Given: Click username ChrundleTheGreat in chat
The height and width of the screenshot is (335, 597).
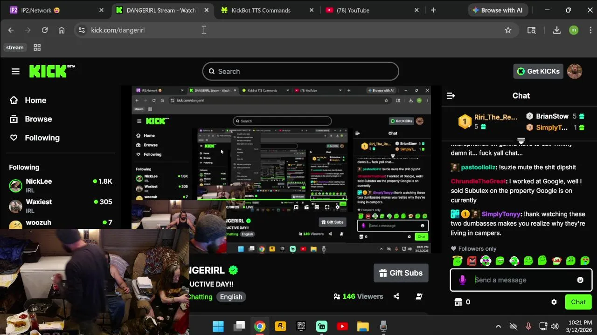Looking at the screenshot, I should coord(479,181).
